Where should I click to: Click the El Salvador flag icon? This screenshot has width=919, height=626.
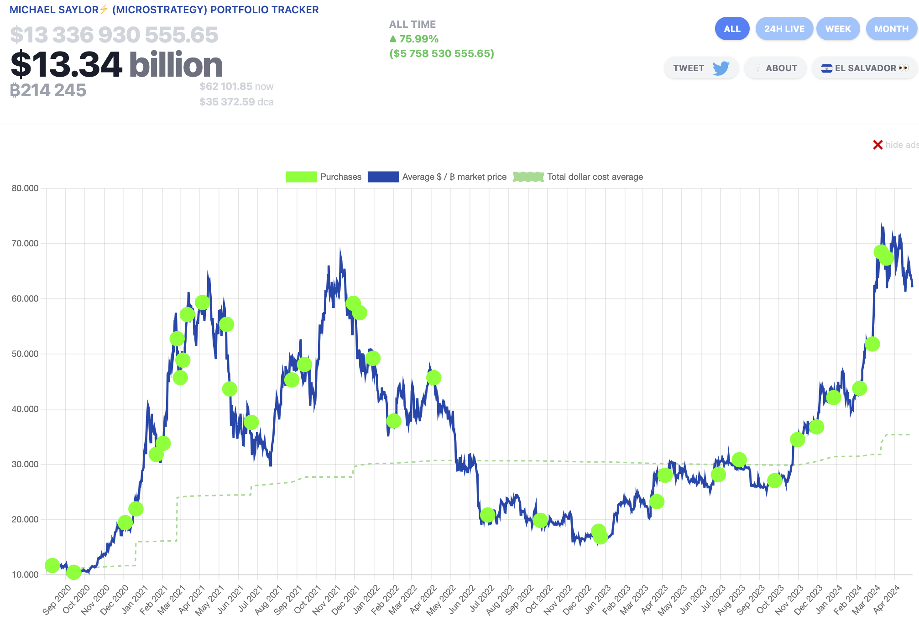pyautogui.click(x=826, y=68)
